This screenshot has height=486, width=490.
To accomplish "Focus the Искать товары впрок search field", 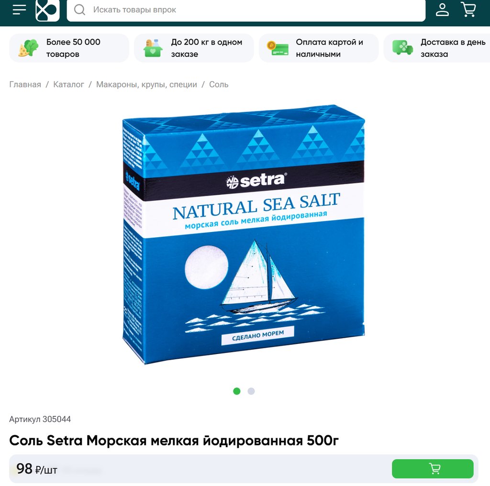I will coord(246,11).
